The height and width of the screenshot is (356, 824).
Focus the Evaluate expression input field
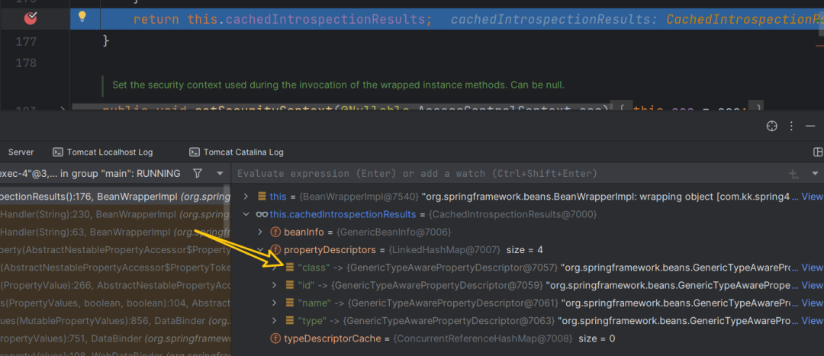coord(509,173)
